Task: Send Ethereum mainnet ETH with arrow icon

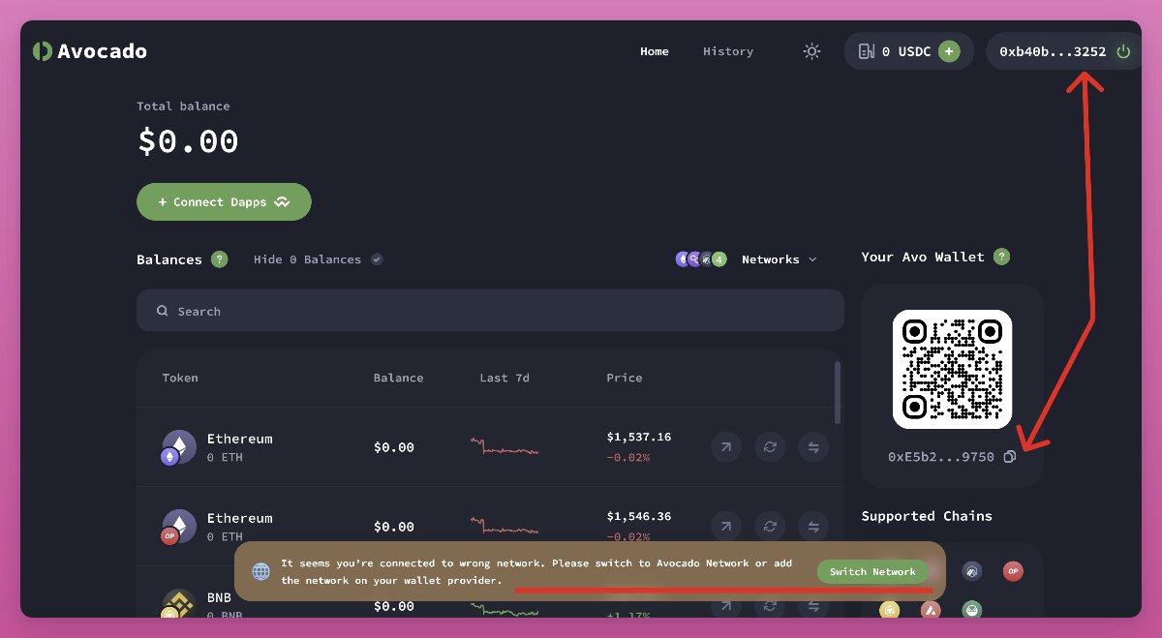Action: coord(725,447)
